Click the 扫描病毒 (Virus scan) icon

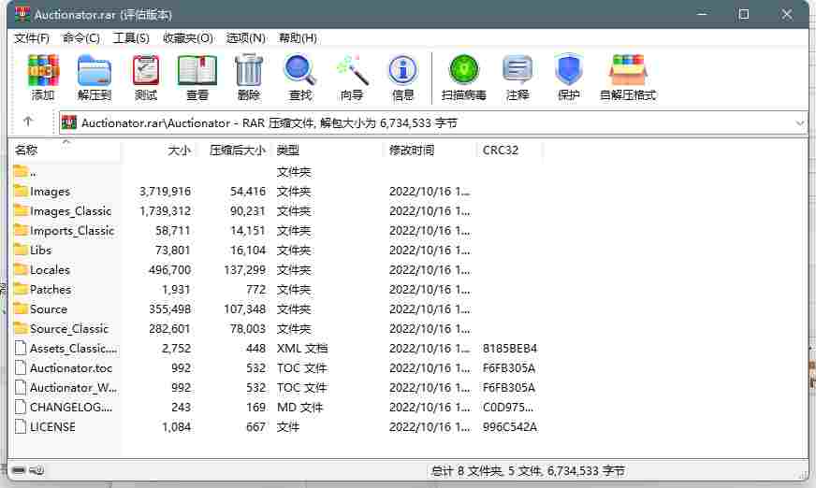[x=464, y=70]
